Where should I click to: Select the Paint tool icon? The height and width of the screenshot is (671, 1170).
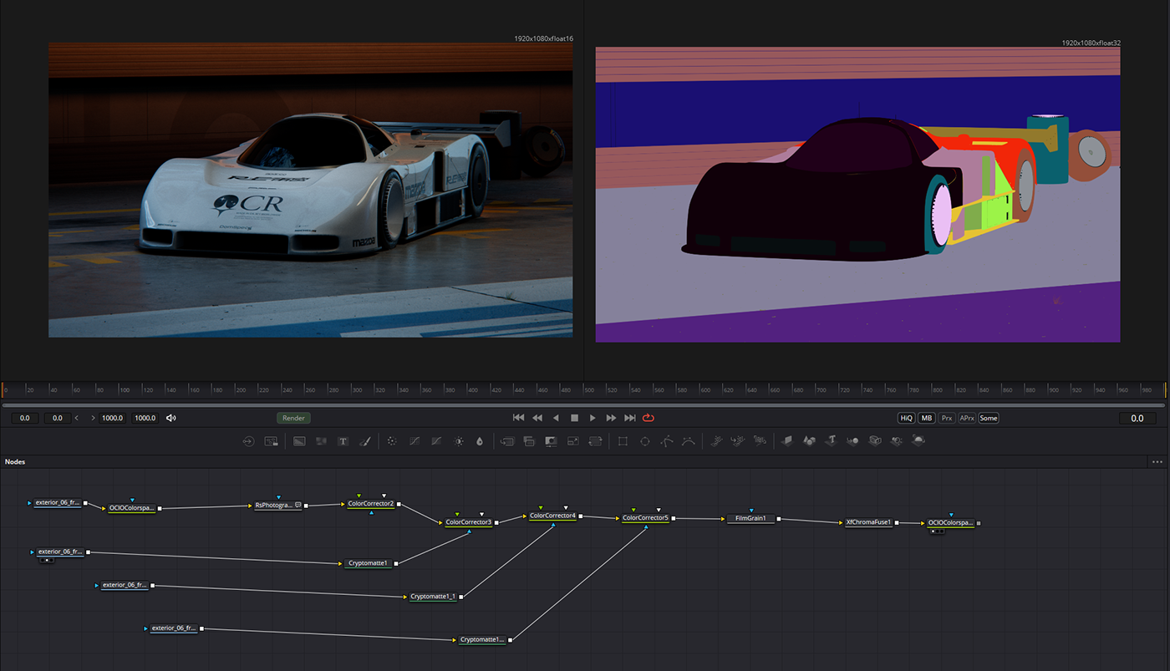(x=364, y=441)
